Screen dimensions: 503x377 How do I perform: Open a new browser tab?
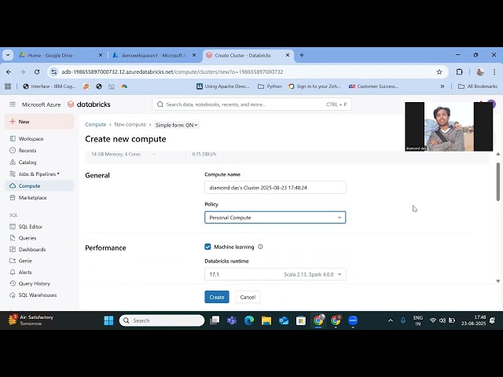point(302,55)
